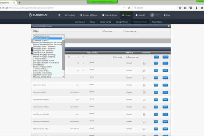Toggle enable-rule checkbox for Cassandra service error row

point(144,100)
